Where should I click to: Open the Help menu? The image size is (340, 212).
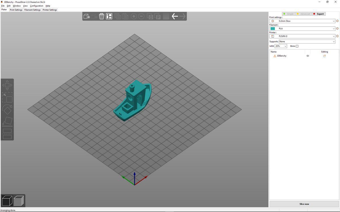pyautogui.click(x=48, y=6)
